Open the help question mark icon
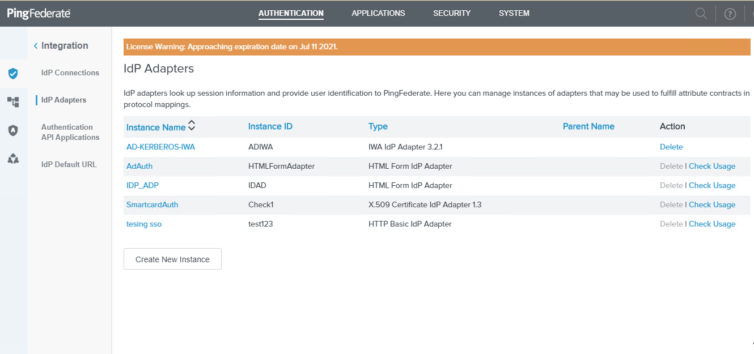Viewport: 754px width, 354px height. click(x=730, y=14)
